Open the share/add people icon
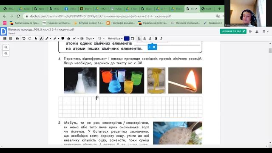This screenshot has width=272, height=153. [250, 31]
